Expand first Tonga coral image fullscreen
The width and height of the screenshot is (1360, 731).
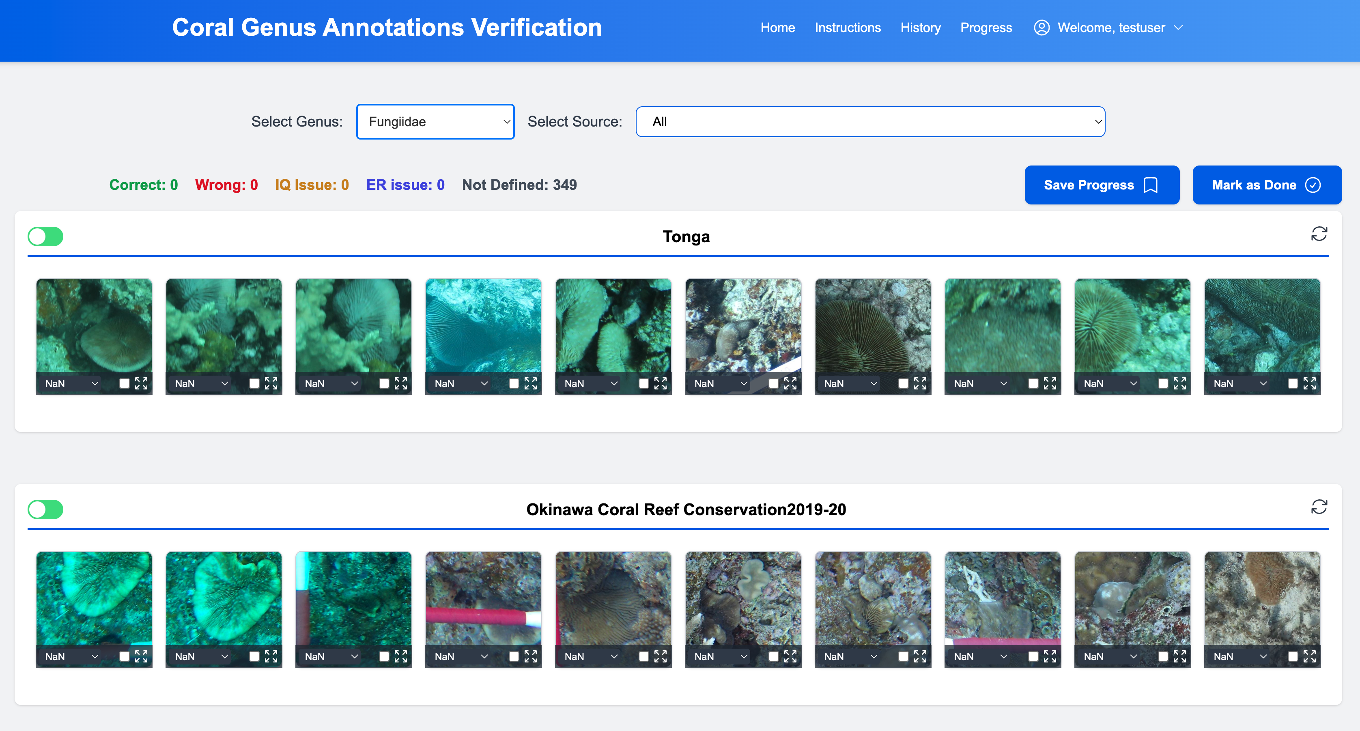pos(141,383)
